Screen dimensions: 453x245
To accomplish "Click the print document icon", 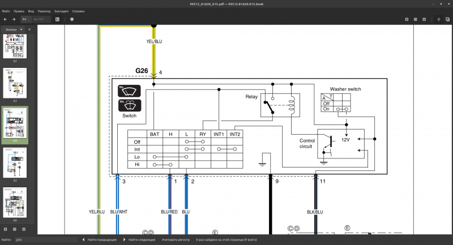I will [x=72, y=19].
